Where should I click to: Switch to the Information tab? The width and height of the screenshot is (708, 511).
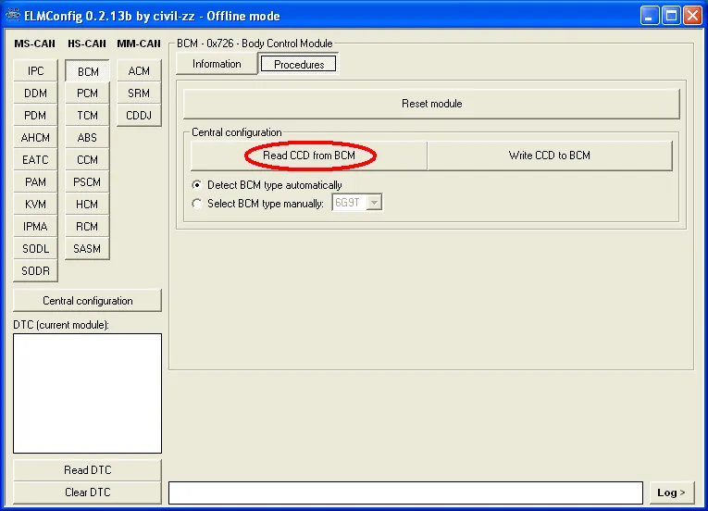click(x=217, y=64)
